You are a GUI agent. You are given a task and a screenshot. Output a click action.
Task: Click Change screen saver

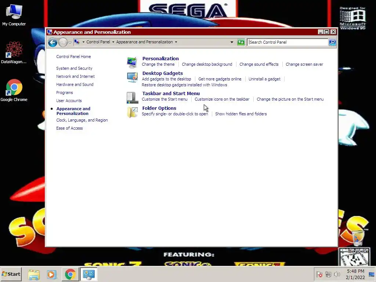coord(304,64)
